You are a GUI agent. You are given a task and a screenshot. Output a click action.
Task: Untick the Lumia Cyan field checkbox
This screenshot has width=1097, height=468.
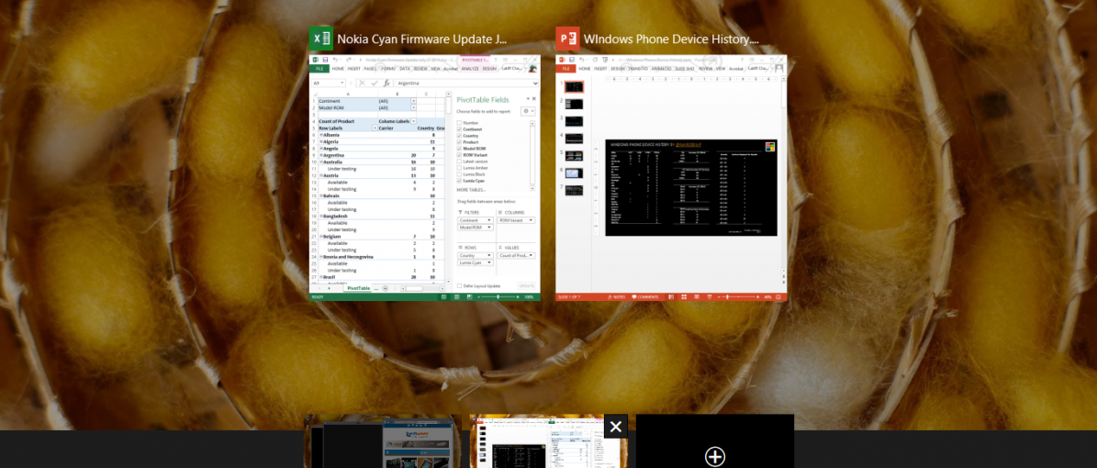point(459,181)
